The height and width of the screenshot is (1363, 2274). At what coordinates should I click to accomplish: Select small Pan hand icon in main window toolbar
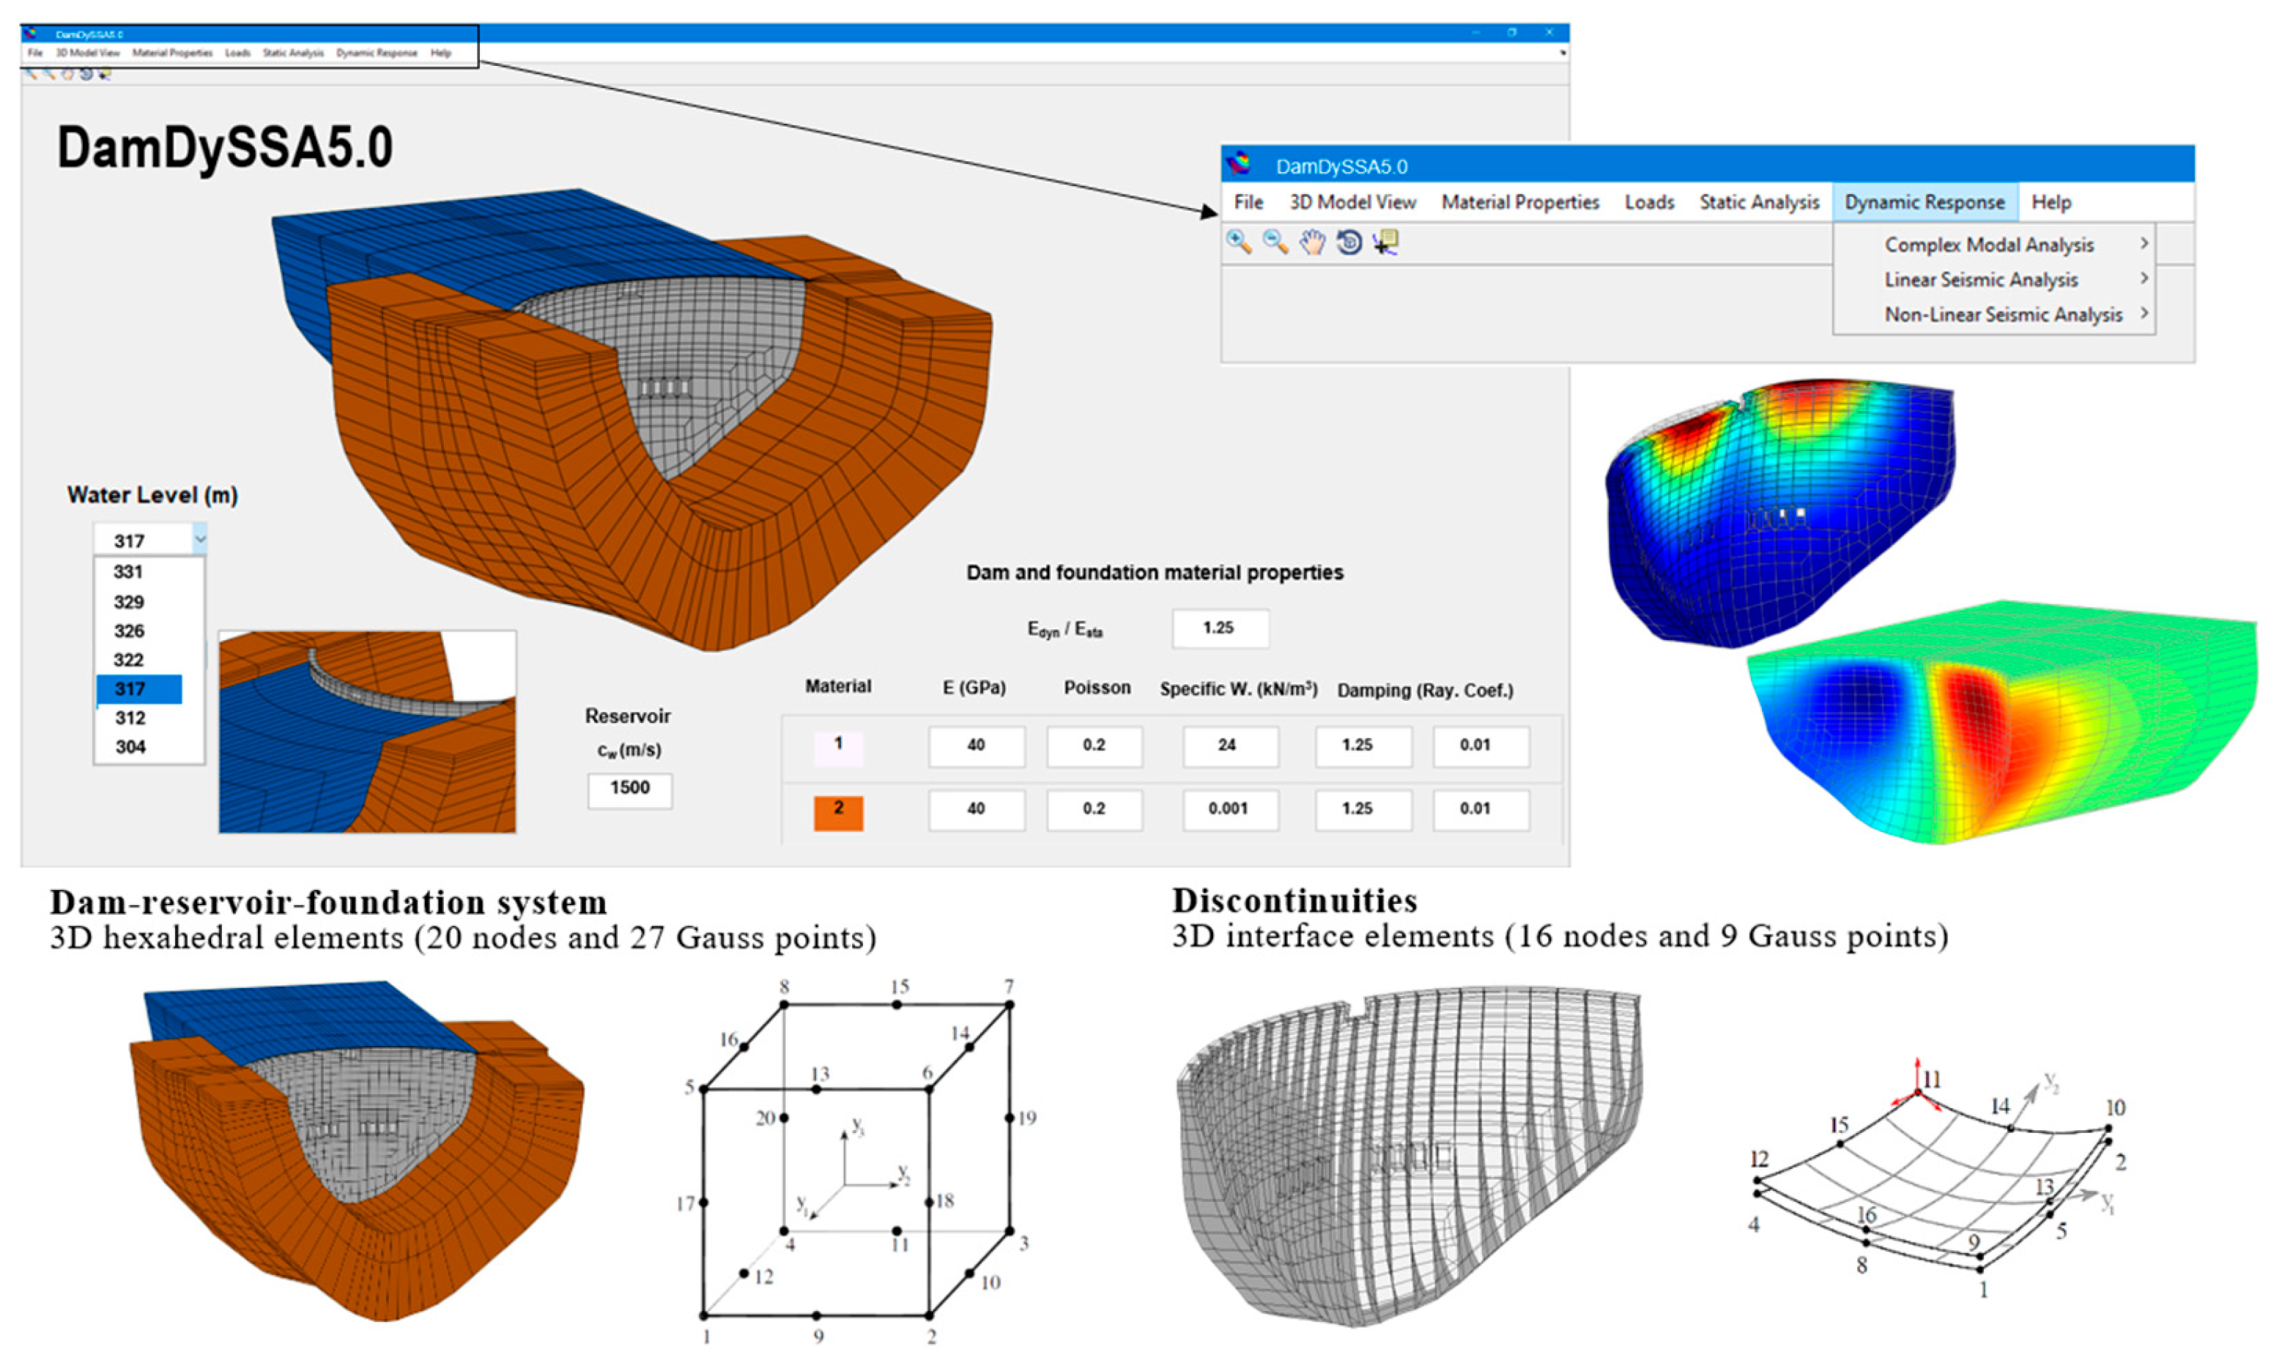click(x=68, y=75)
